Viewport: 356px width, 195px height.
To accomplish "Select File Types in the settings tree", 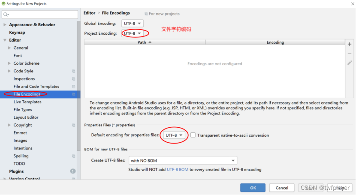I will [x=23, y=110].
